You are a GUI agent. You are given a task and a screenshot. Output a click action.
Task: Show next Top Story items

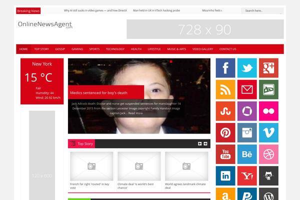(x=205, y=143)
